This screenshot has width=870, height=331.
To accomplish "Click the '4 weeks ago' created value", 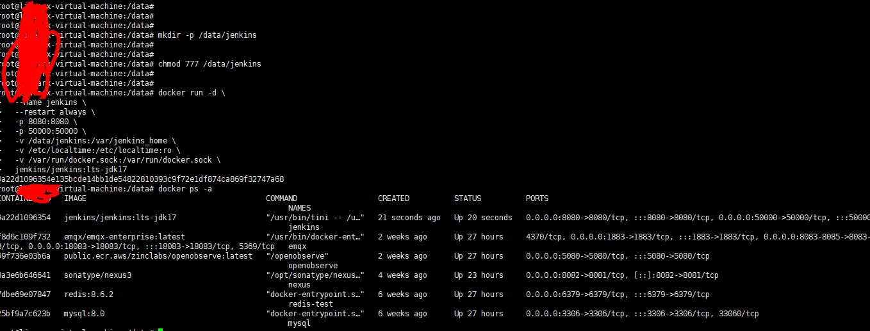I will [x=402, y=275].
